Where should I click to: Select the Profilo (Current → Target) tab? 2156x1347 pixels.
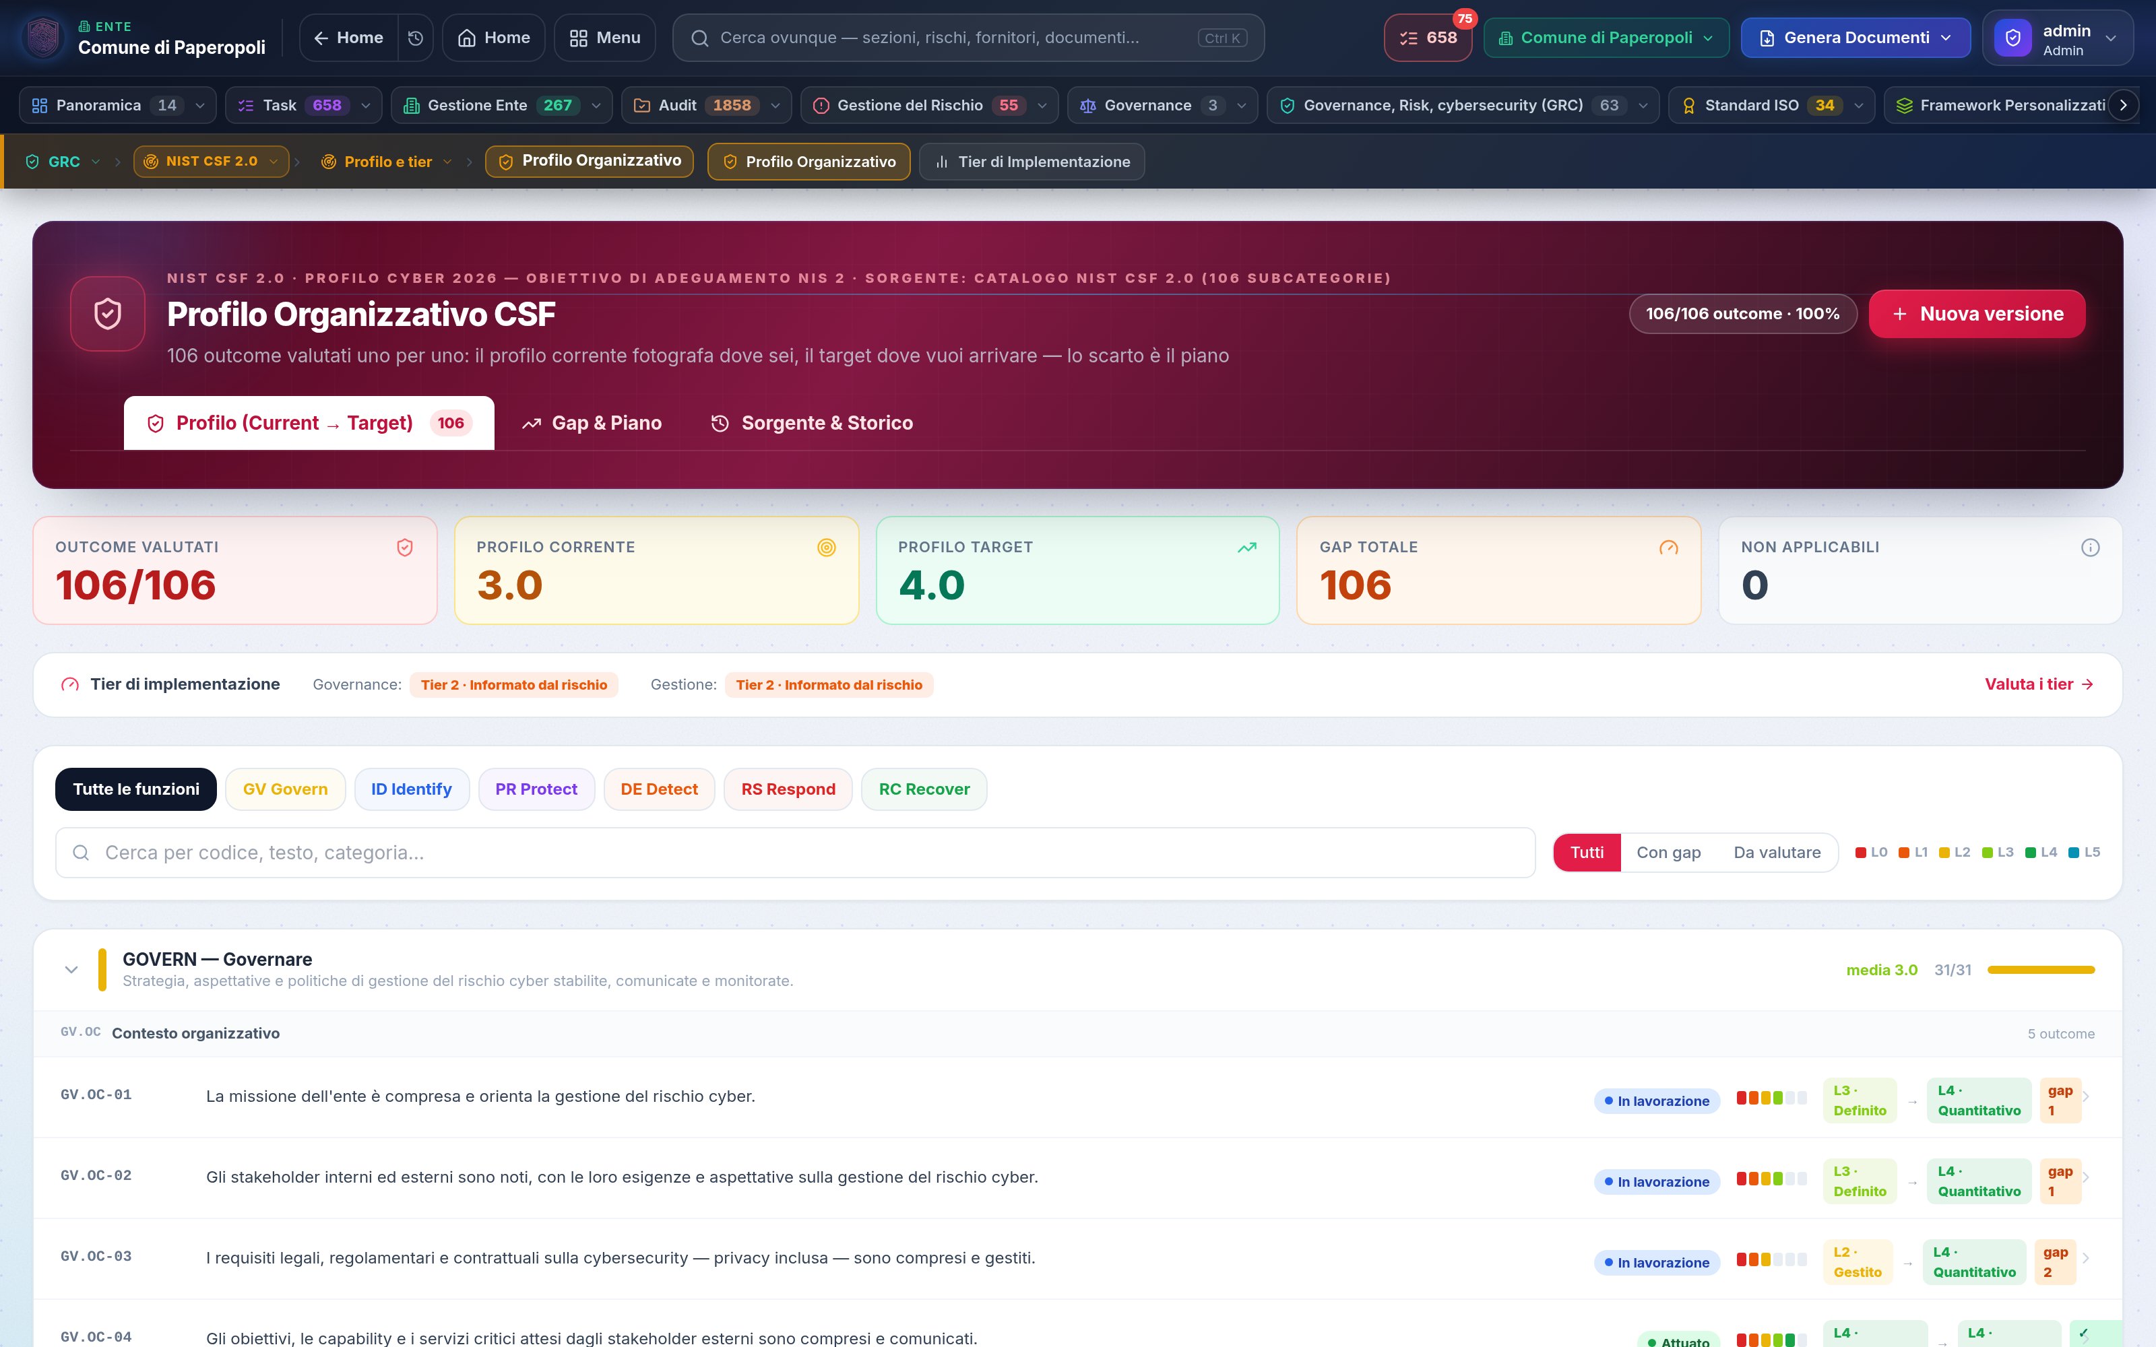point(309,423)
